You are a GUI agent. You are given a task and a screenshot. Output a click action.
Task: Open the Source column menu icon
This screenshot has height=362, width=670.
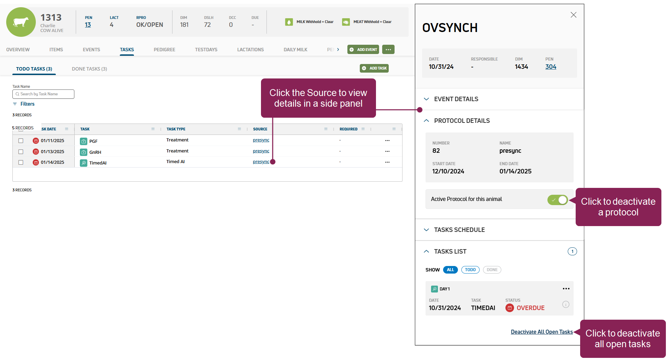click(326, 129)
